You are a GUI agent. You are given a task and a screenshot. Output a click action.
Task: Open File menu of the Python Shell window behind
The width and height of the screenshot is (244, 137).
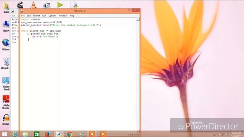14,16
